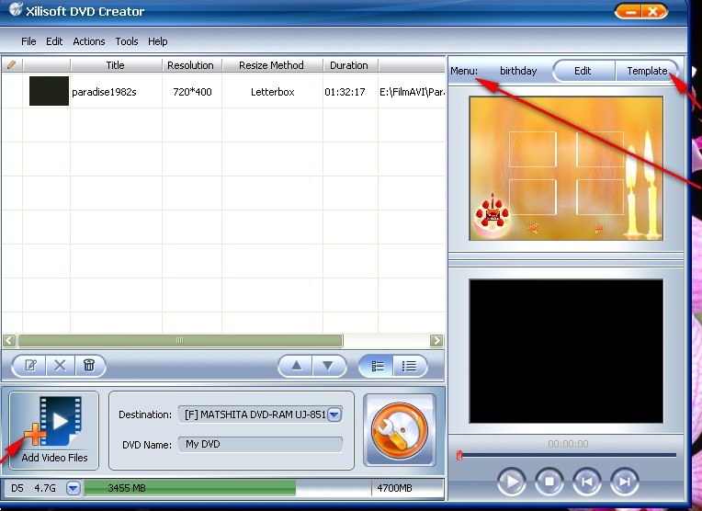Edit the selected title with pencil-note icon
The width and height of the screenshot is (702, 511).
(30, 366)
